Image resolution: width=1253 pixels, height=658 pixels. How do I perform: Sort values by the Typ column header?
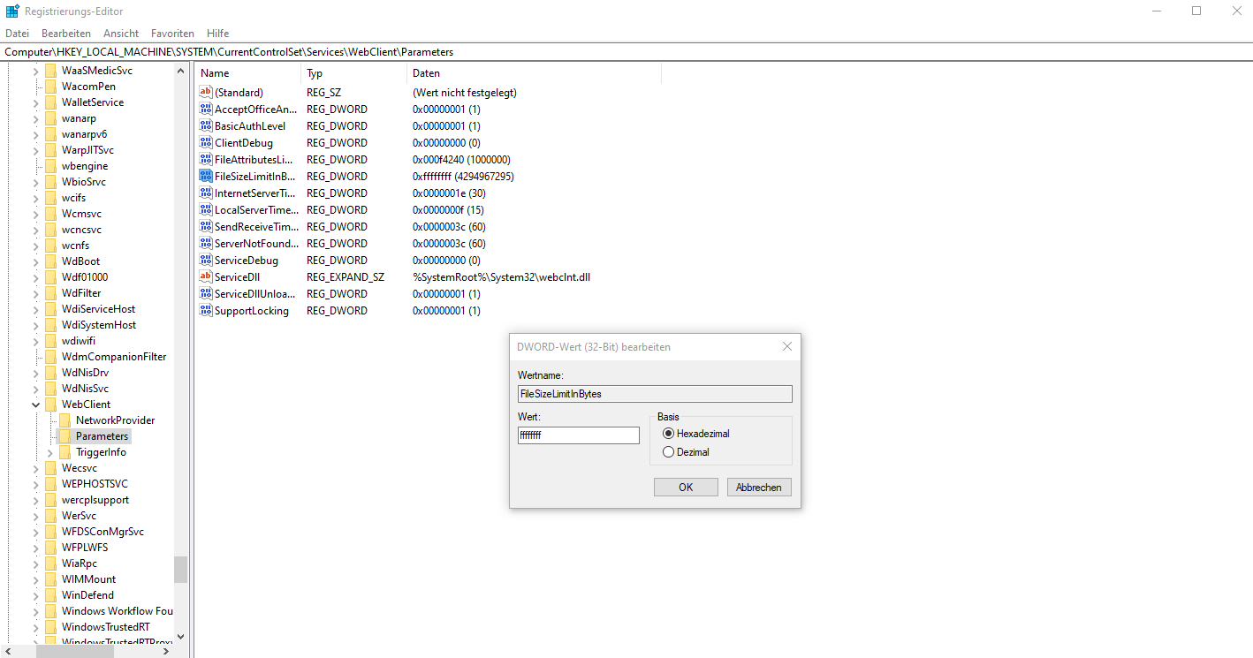point(354,73)
